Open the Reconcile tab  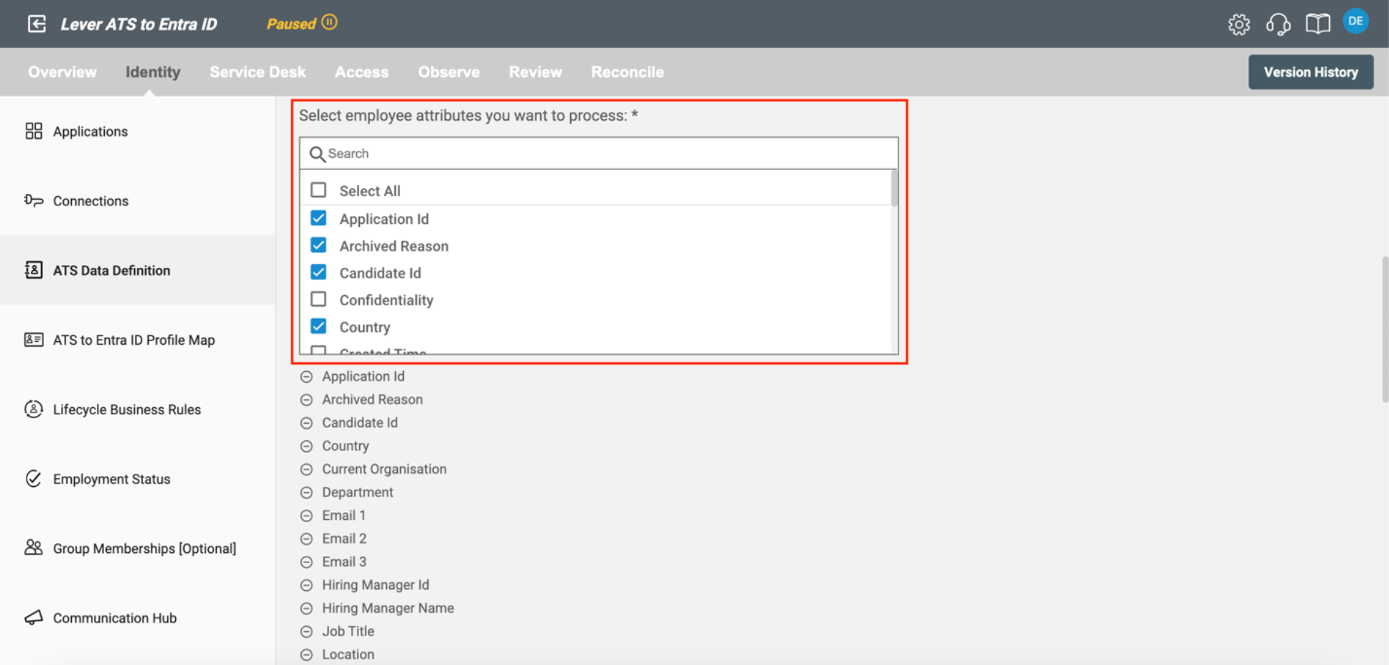(x=627, y=72)
